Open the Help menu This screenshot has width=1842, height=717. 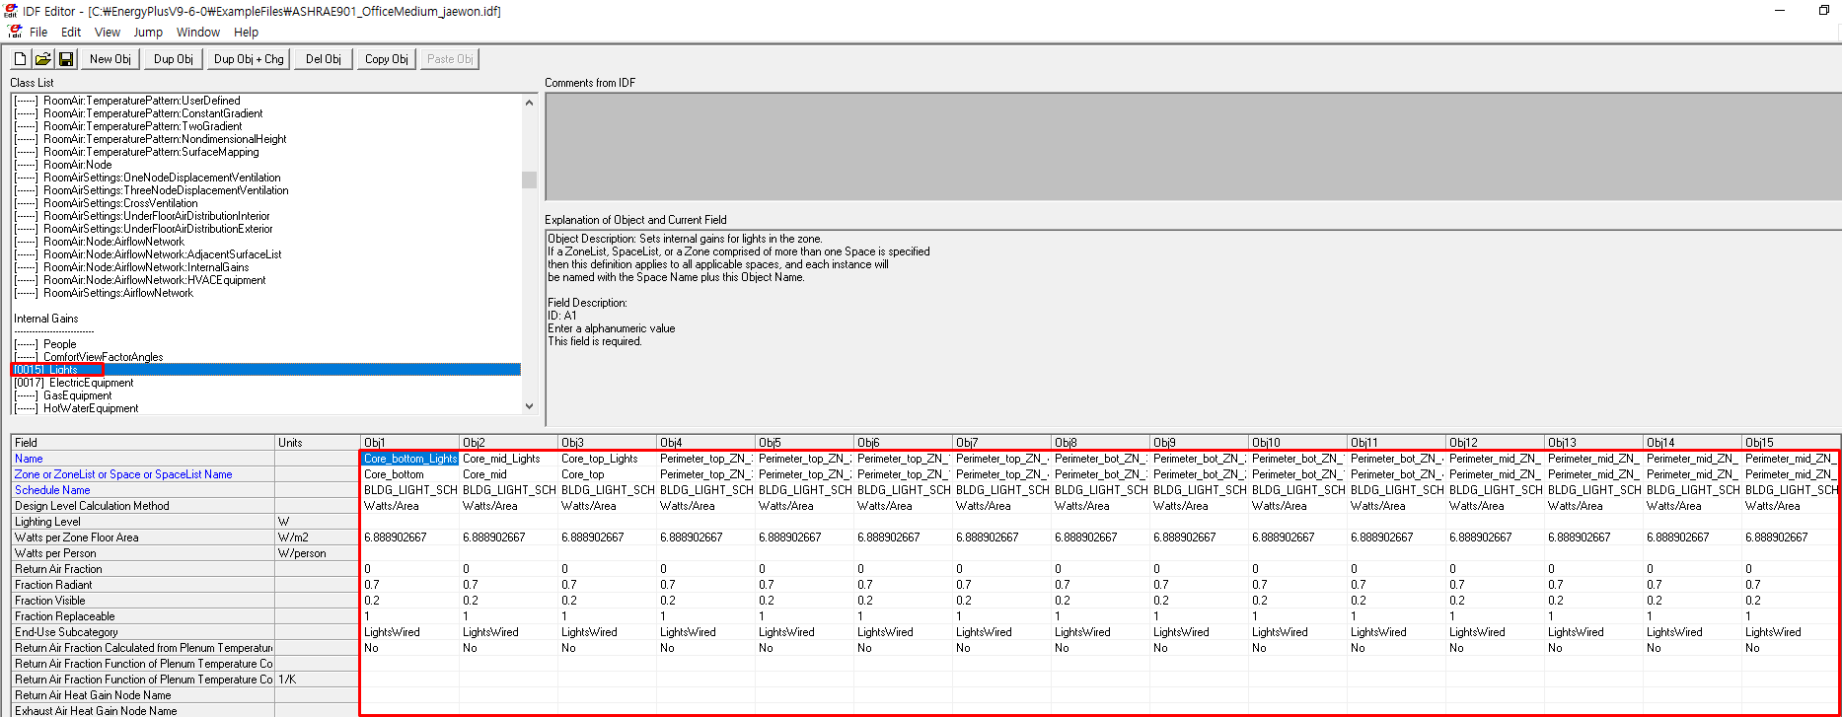[x=246, y=32]
